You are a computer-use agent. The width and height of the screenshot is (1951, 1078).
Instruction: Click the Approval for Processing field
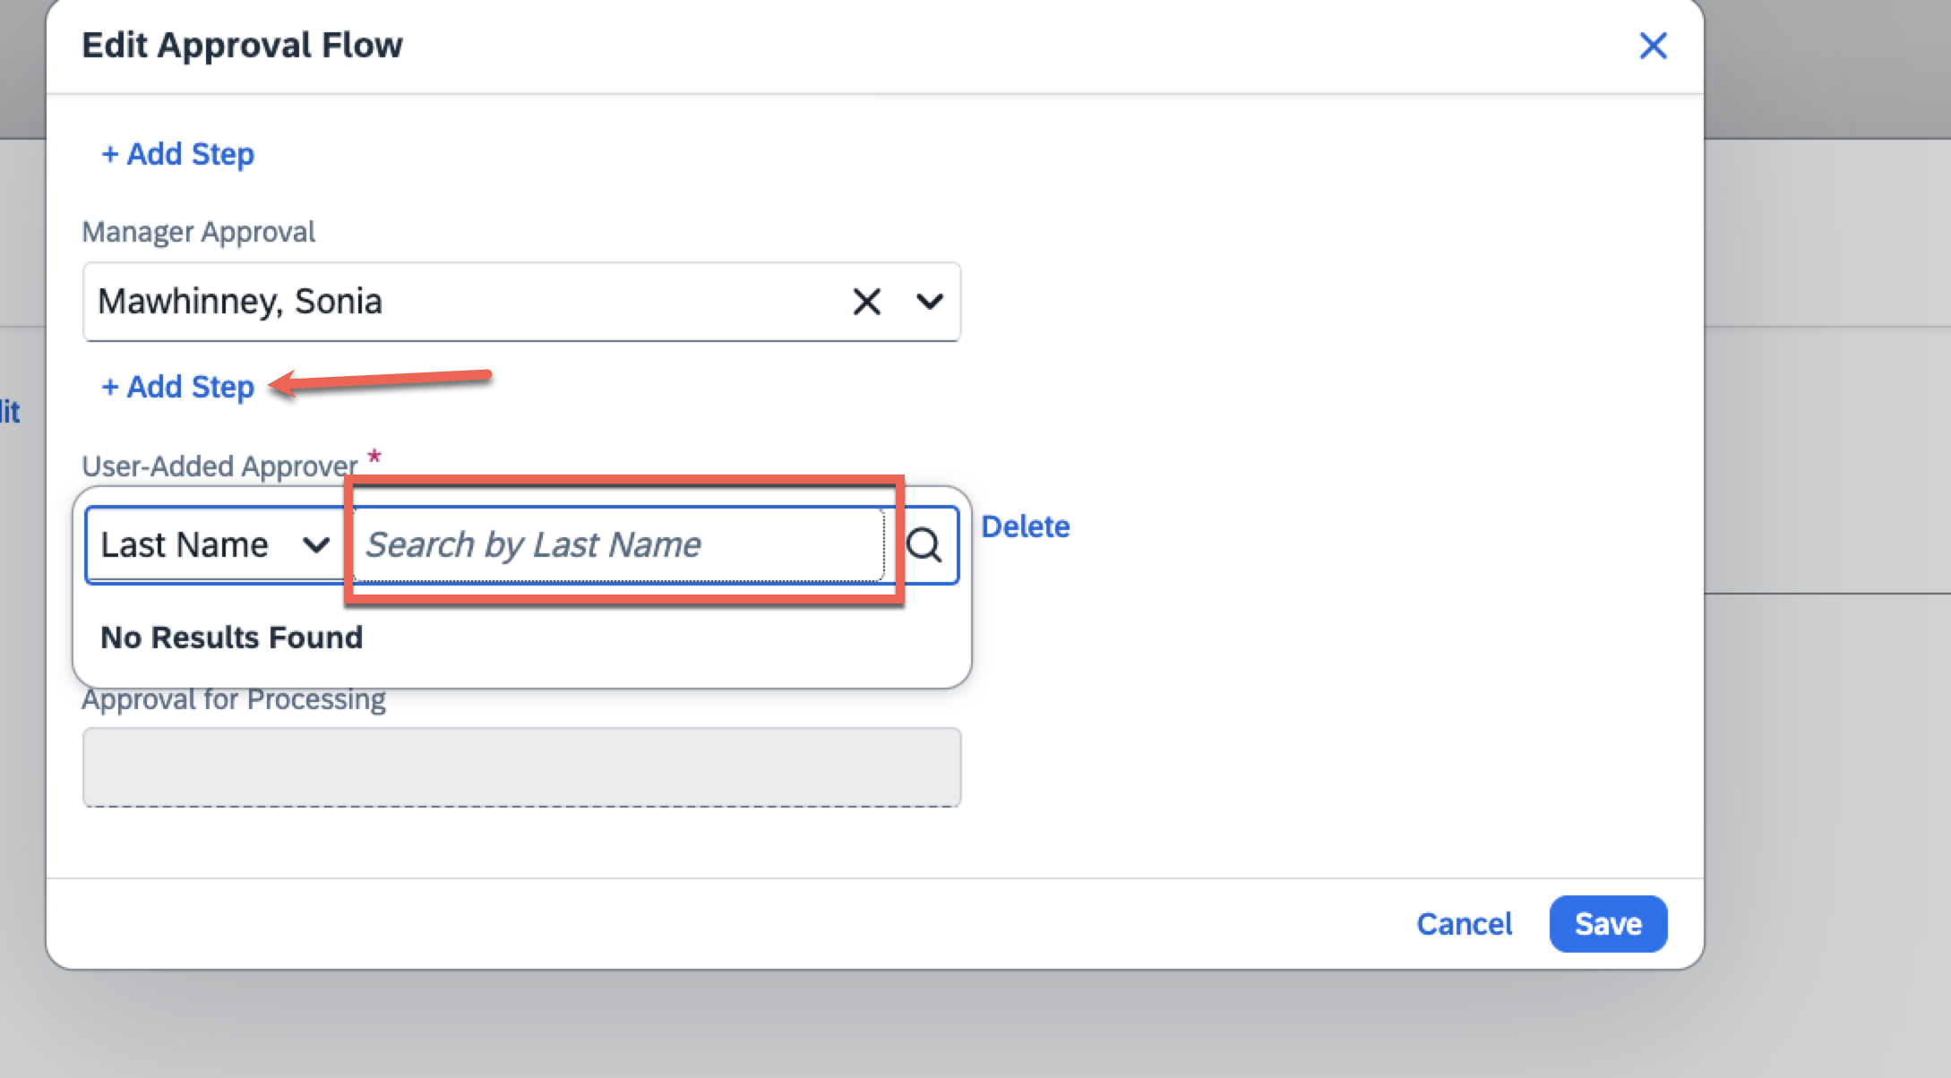coord(521,767)
